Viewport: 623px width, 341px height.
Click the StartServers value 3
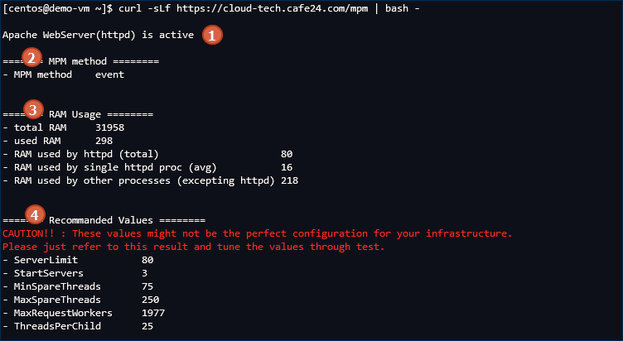pyautogui.click(x=121, y=273)
